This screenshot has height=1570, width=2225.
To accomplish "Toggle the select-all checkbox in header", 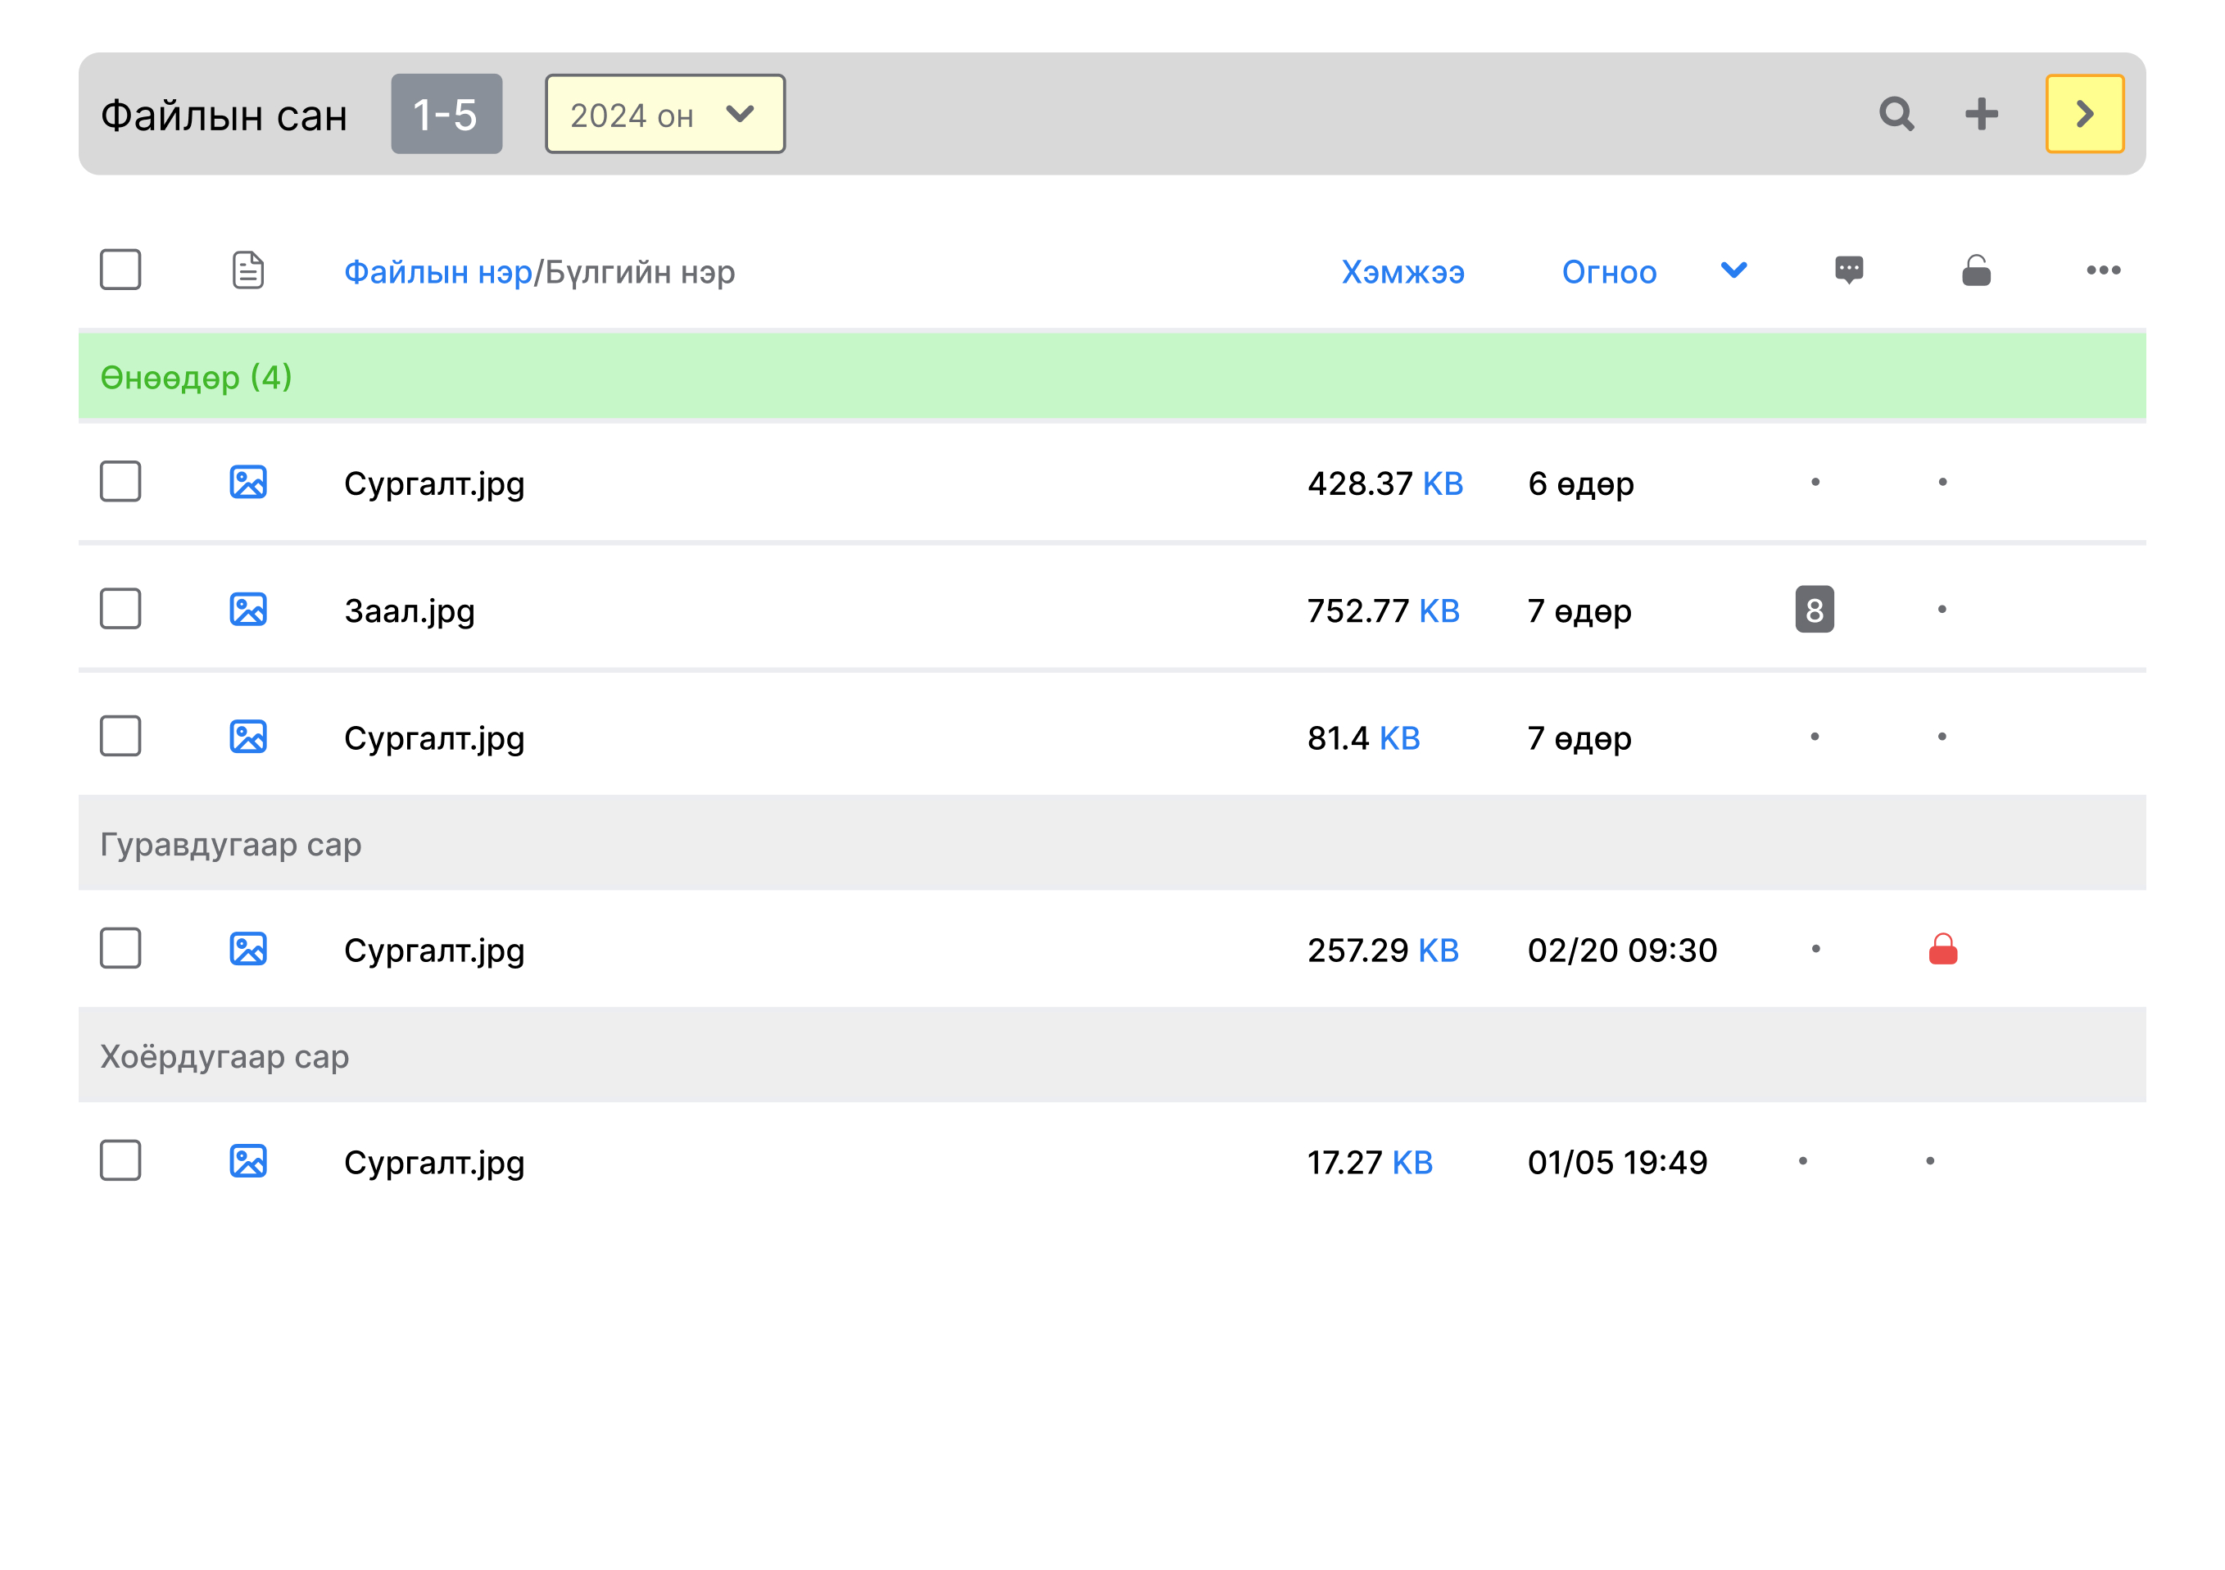I will (120, 270).
